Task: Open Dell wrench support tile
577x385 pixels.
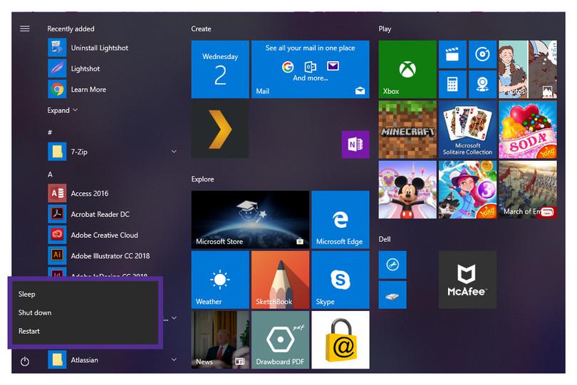Action: coord(393,265)
